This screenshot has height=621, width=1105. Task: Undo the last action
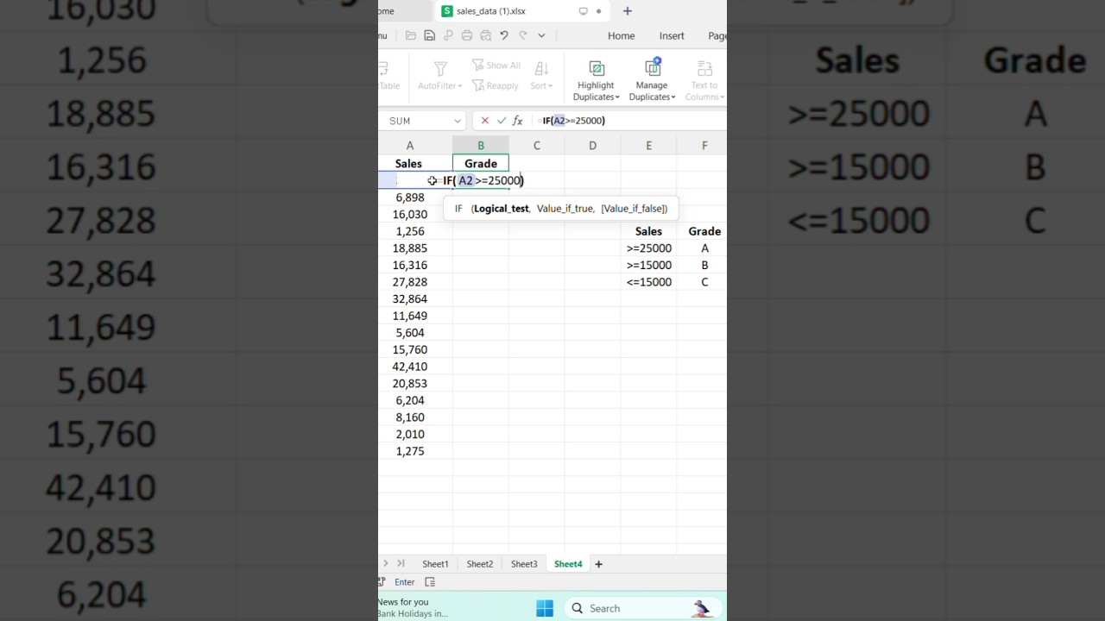click(x=504, y=35)
